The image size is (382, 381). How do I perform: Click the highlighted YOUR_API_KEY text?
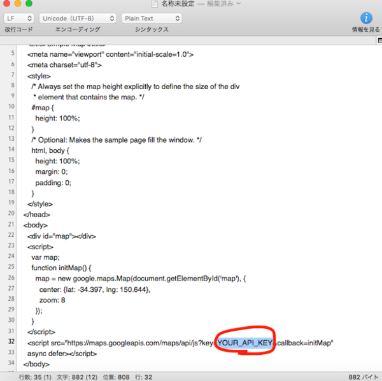pyautogui.click(x=245, y=343)
